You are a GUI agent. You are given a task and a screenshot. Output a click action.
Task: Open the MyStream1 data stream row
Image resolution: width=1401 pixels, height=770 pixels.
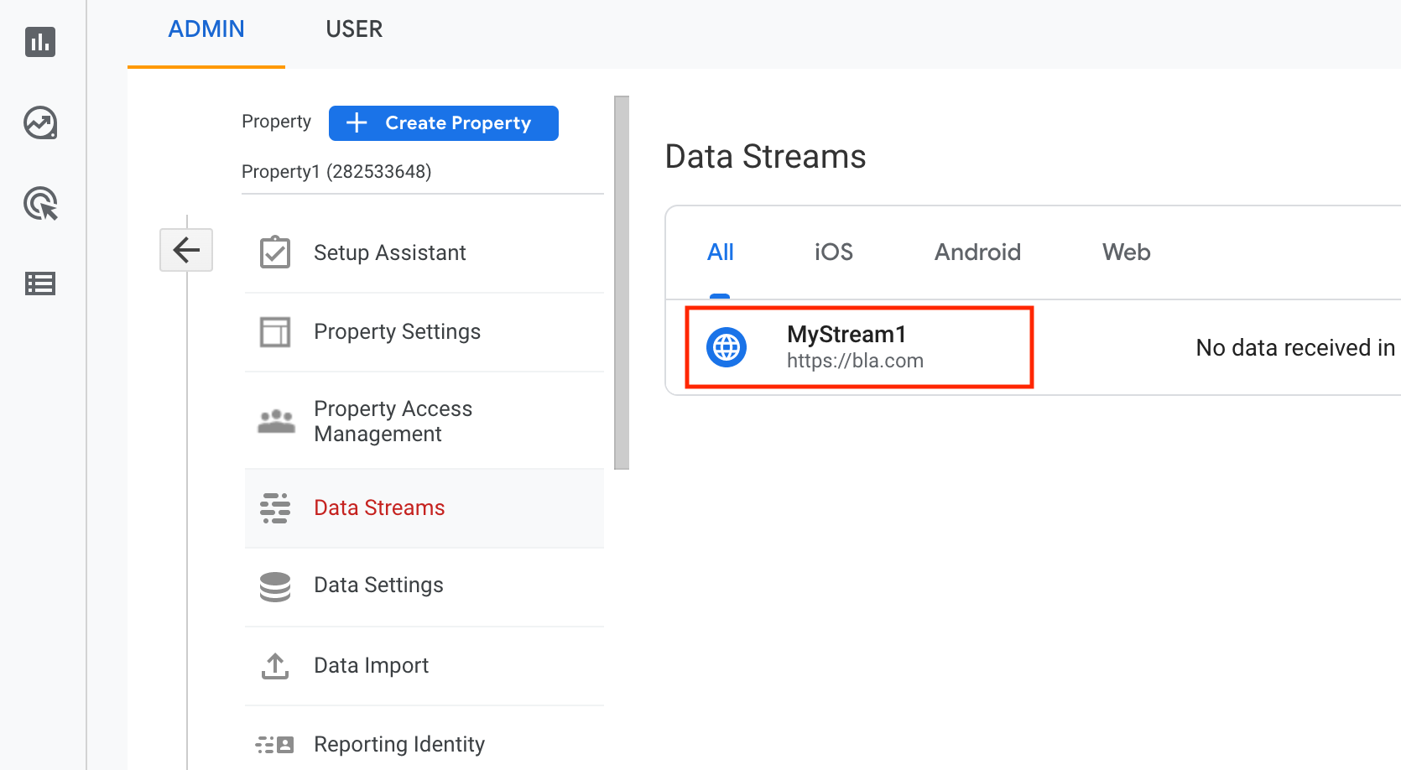1034,347
